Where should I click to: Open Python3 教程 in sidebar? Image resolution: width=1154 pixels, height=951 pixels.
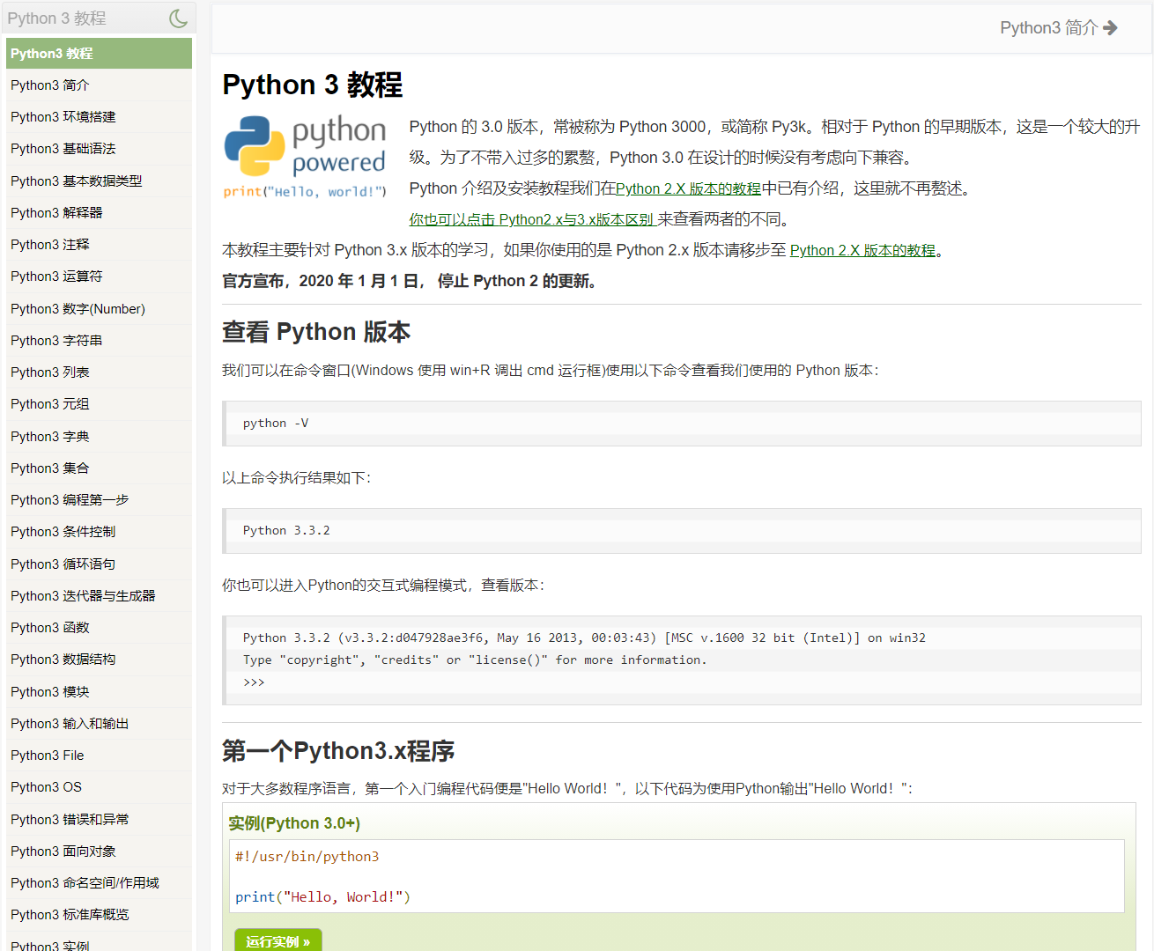pos(99,54)
